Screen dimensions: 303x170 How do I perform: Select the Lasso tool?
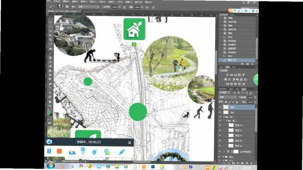51,31
